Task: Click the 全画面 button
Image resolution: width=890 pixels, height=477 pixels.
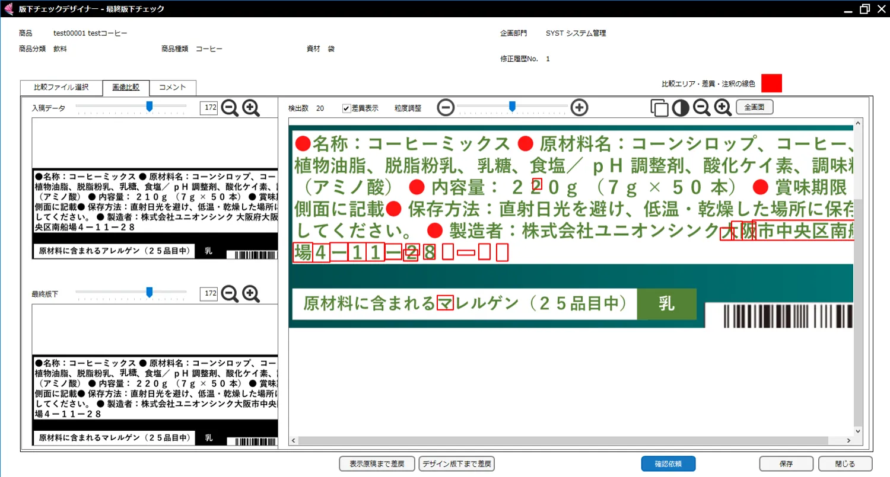Action: [755, 107]
